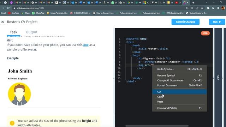This screenshot has width=226, height=127.
Task: Click the 'Software Engineer' example text
Action: 18,79
